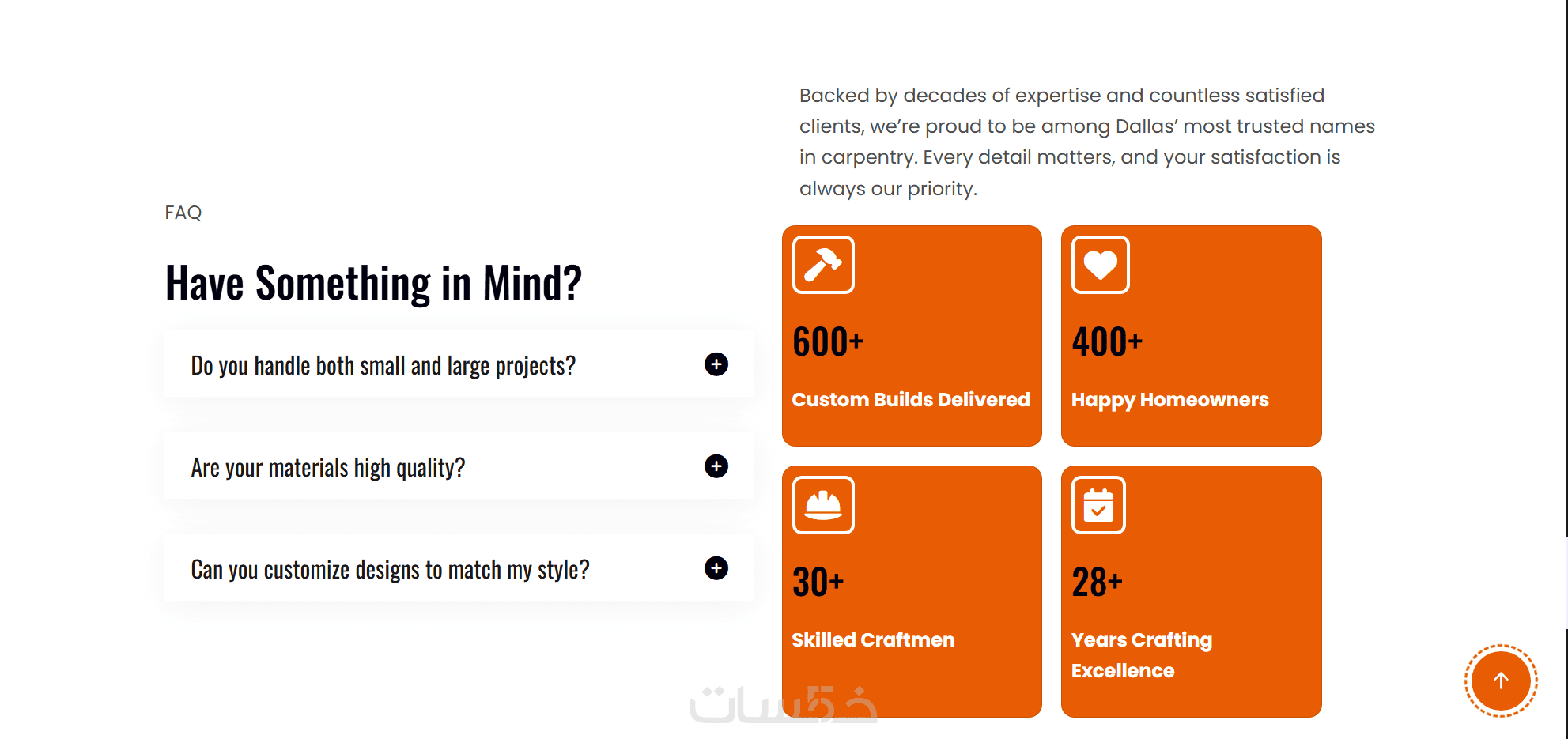Screen dimensions: 1568x739
Task: Click the heart icon on Happy Homeowners card
Action: click(x=1100, y=265)
